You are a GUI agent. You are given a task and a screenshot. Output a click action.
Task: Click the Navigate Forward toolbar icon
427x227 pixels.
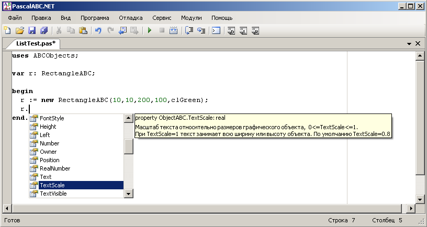134,30
